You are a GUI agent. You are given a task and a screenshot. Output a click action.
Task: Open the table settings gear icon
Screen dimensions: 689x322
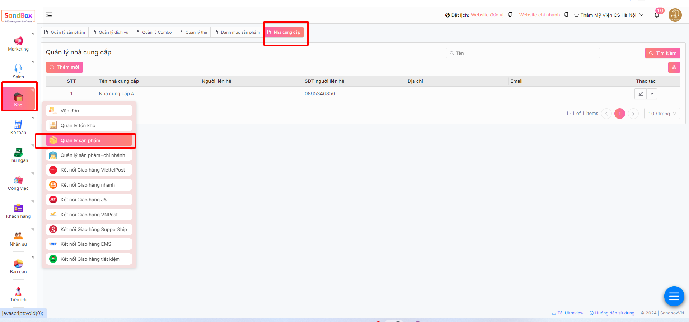(x=674, y=67)
